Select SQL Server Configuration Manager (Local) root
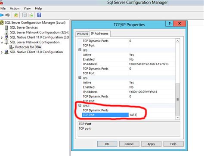 [x=35, y=23]
